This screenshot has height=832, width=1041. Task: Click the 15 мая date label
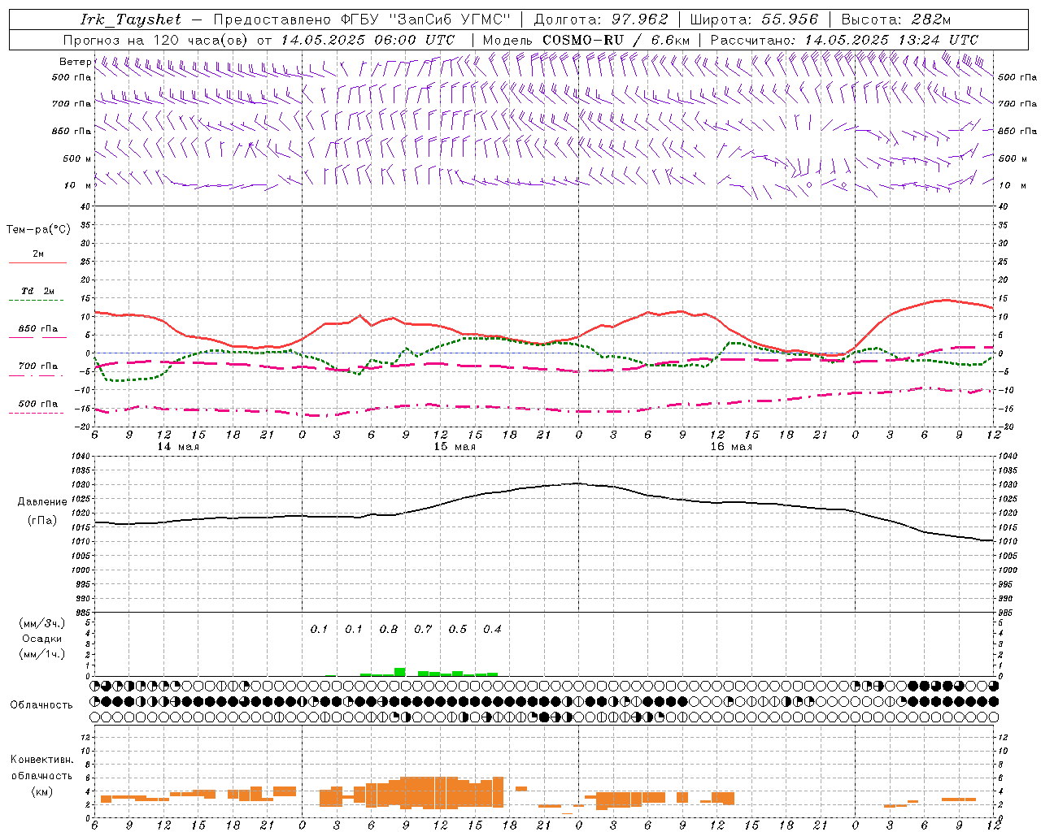(455, 447)
